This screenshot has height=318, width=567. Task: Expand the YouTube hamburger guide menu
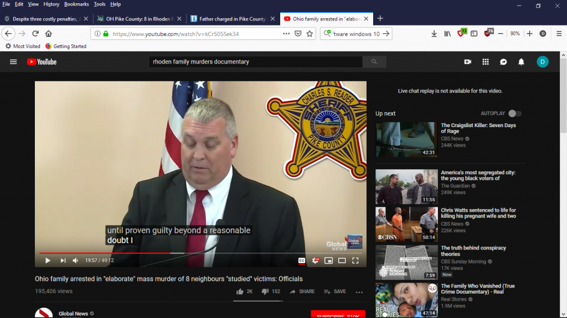pyautogui.click(x=13, y=62)
